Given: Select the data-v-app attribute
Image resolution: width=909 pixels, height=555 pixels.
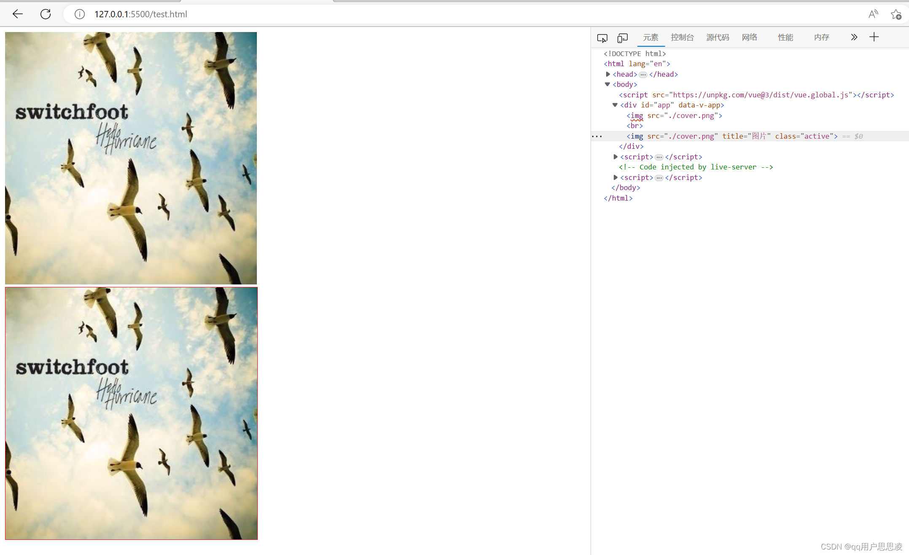Looking at the screenshot, I should pyautogui.click(x=699, y=105).
